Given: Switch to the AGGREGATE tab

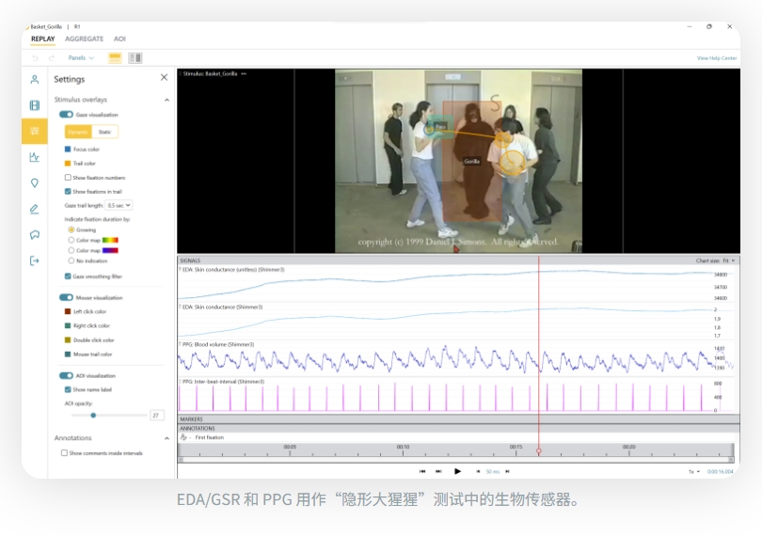Looking at the screenshot, I should (84, 39).
